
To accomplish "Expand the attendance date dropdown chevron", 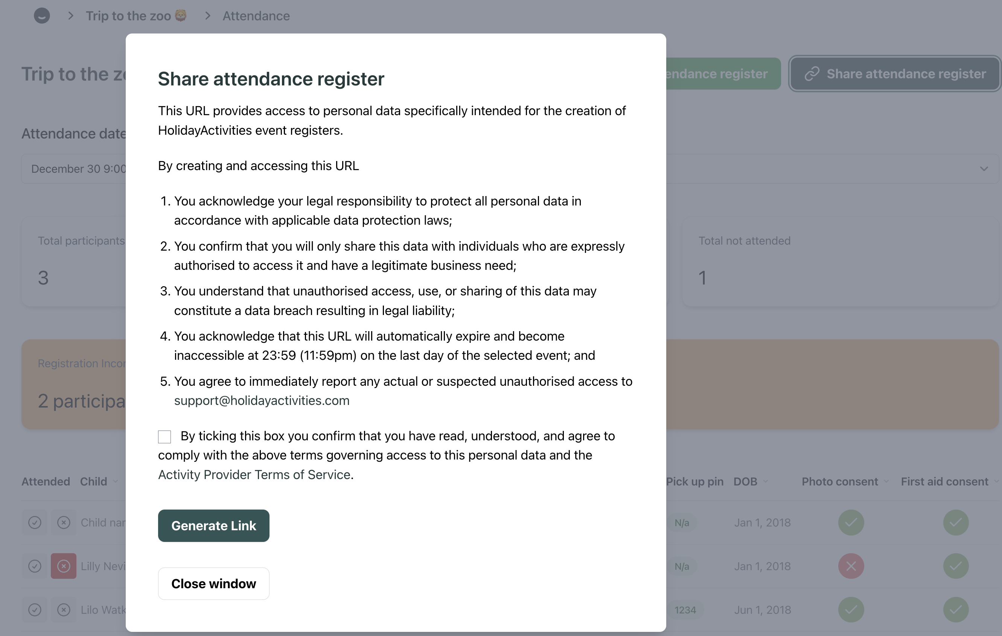I will (984, 169).
